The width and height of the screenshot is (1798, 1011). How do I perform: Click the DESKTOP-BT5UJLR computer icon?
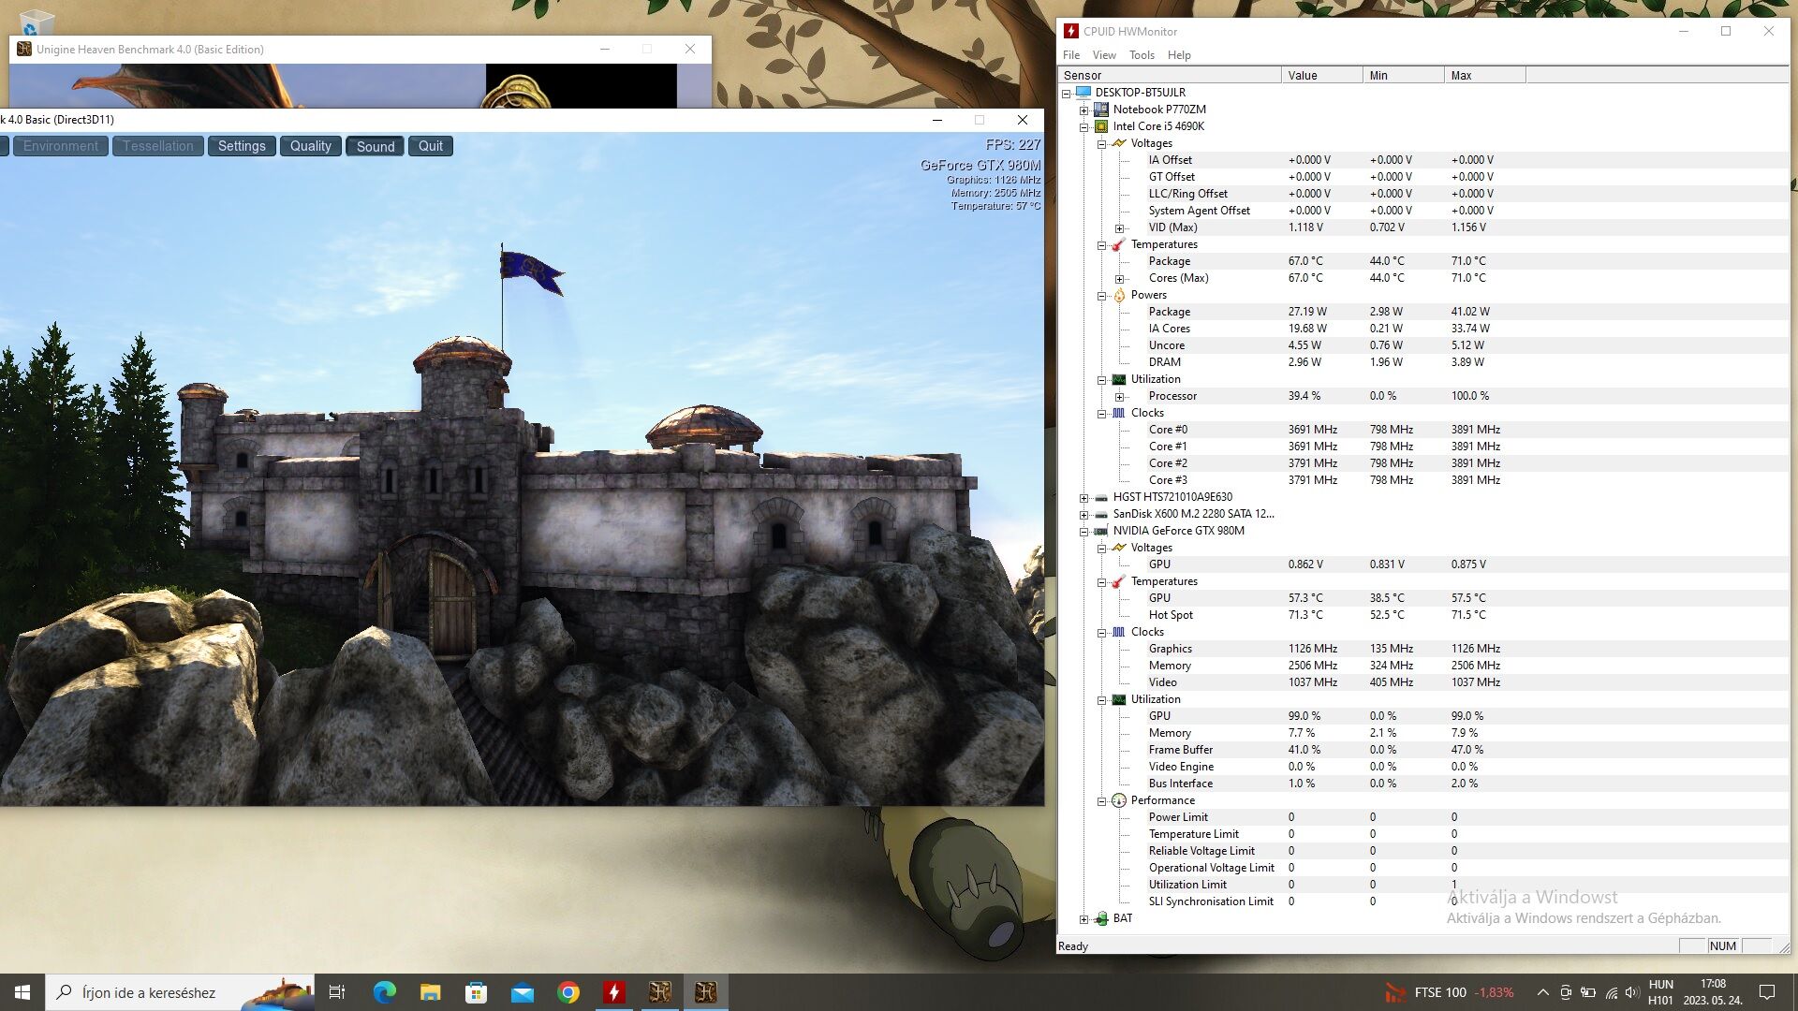[1083, 93]
